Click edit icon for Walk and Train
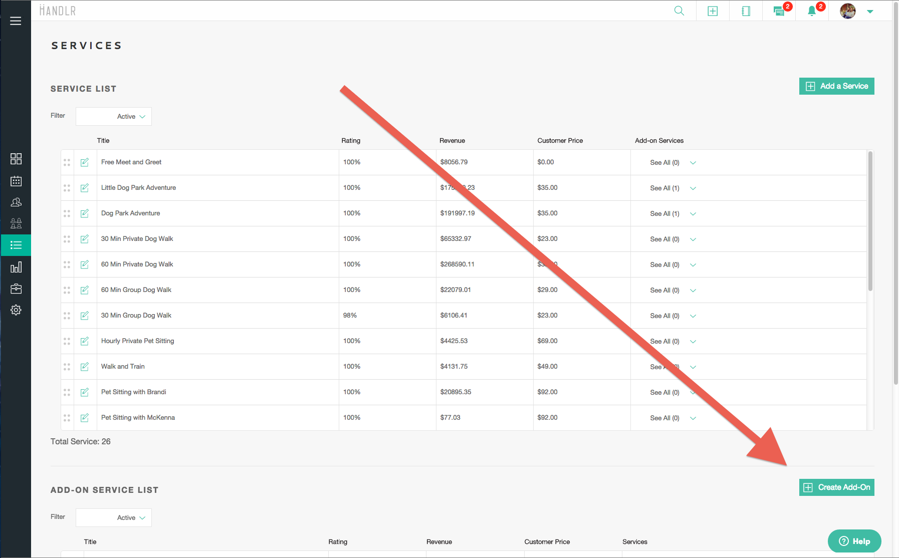 click(x=85, y=367)
